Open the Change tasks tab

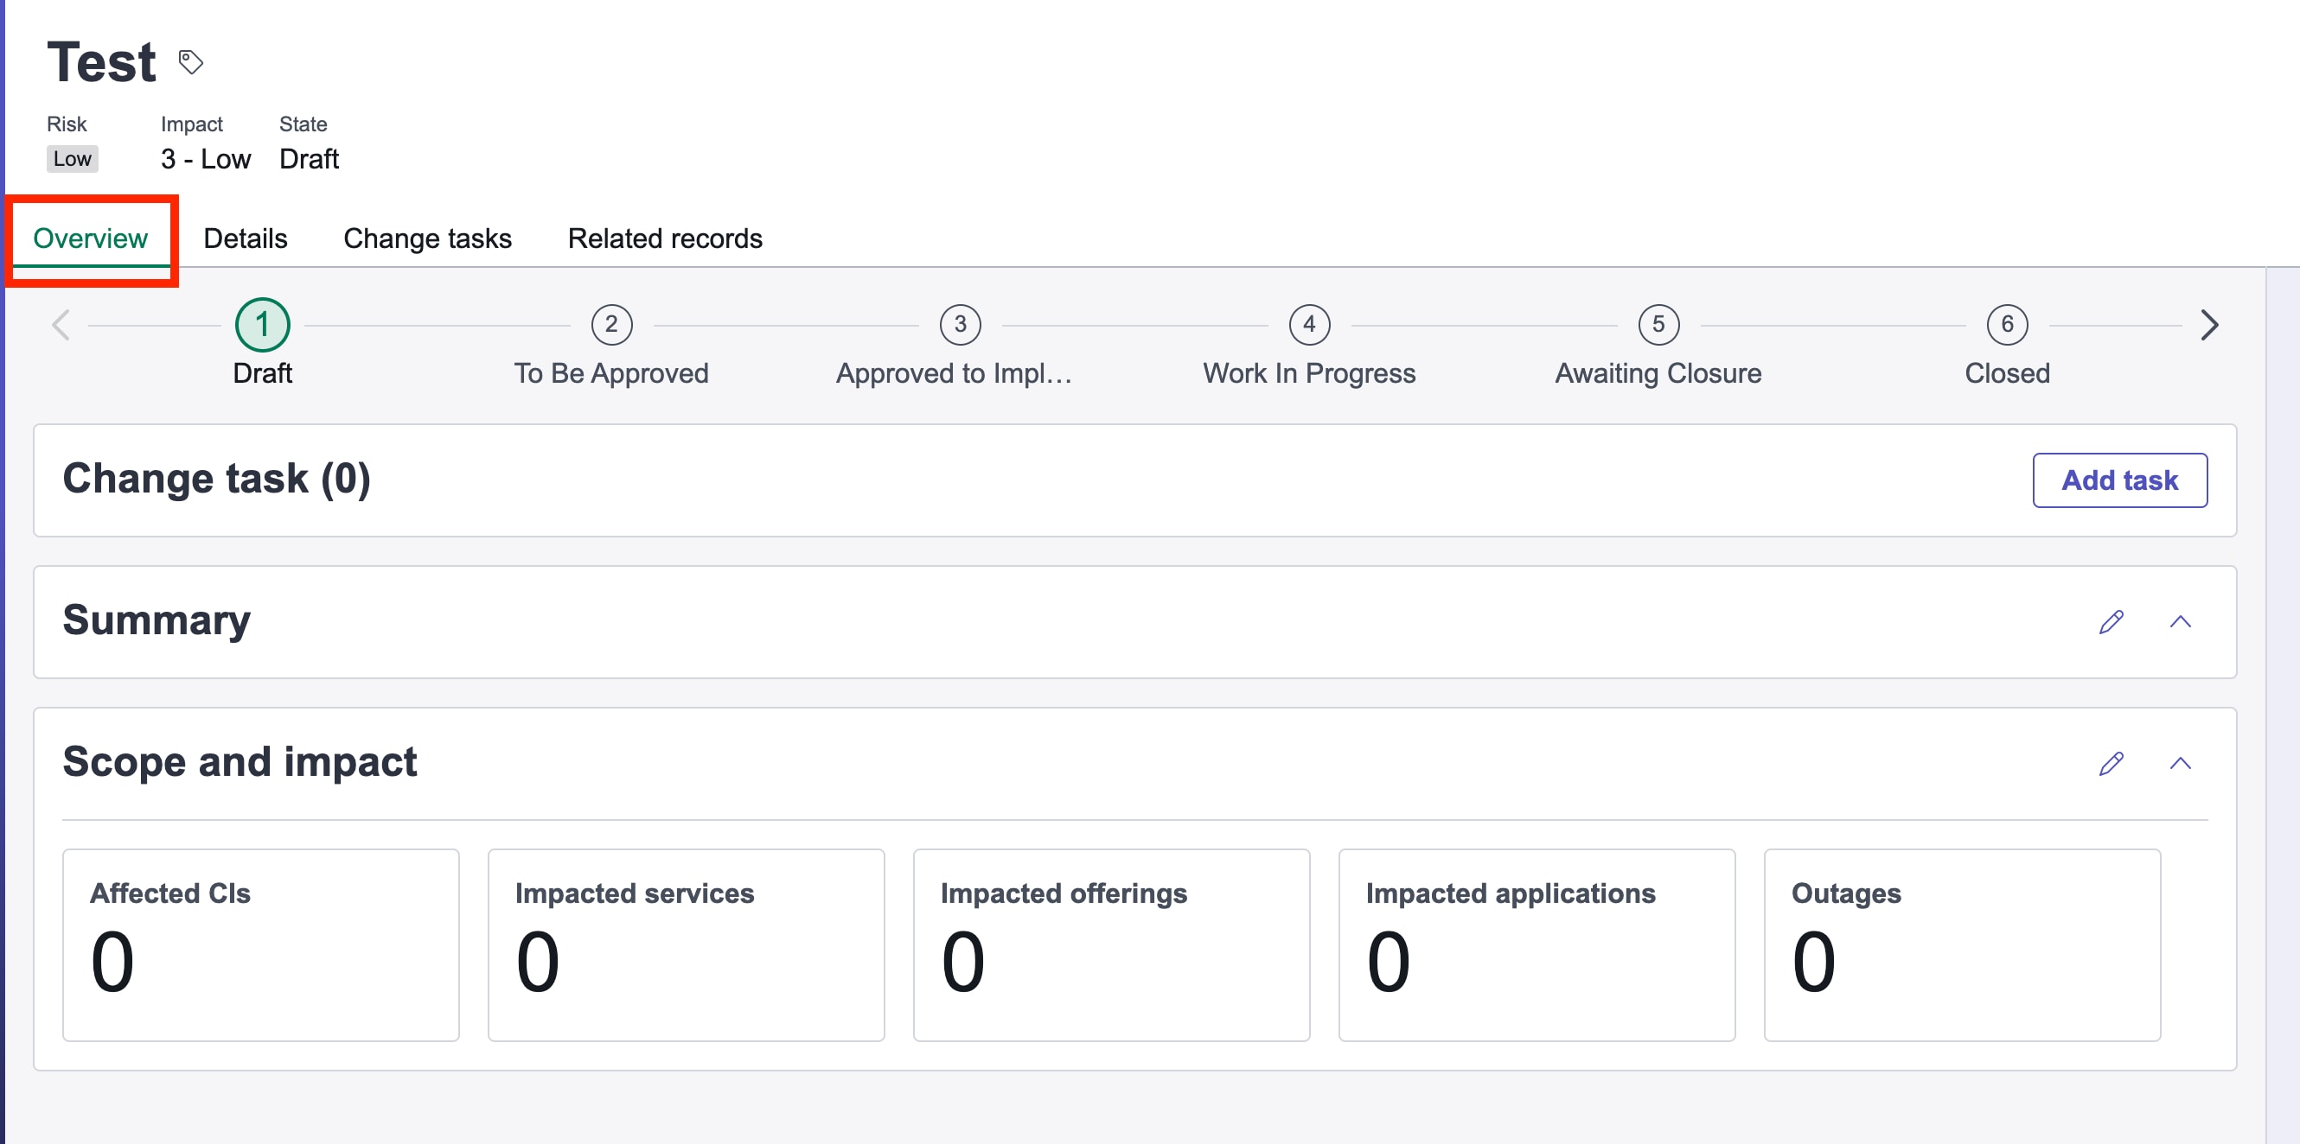pyautogui.click(x=428, y=238)
